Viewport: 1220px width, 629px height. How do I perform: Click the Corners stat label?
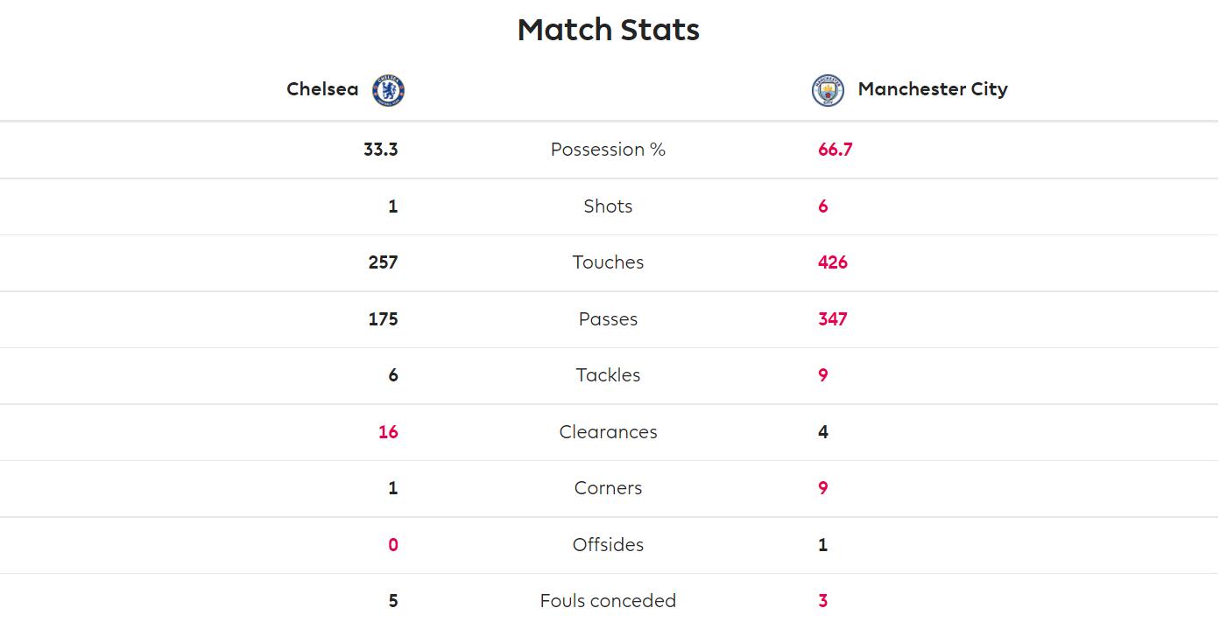click(x=608, y=488)
